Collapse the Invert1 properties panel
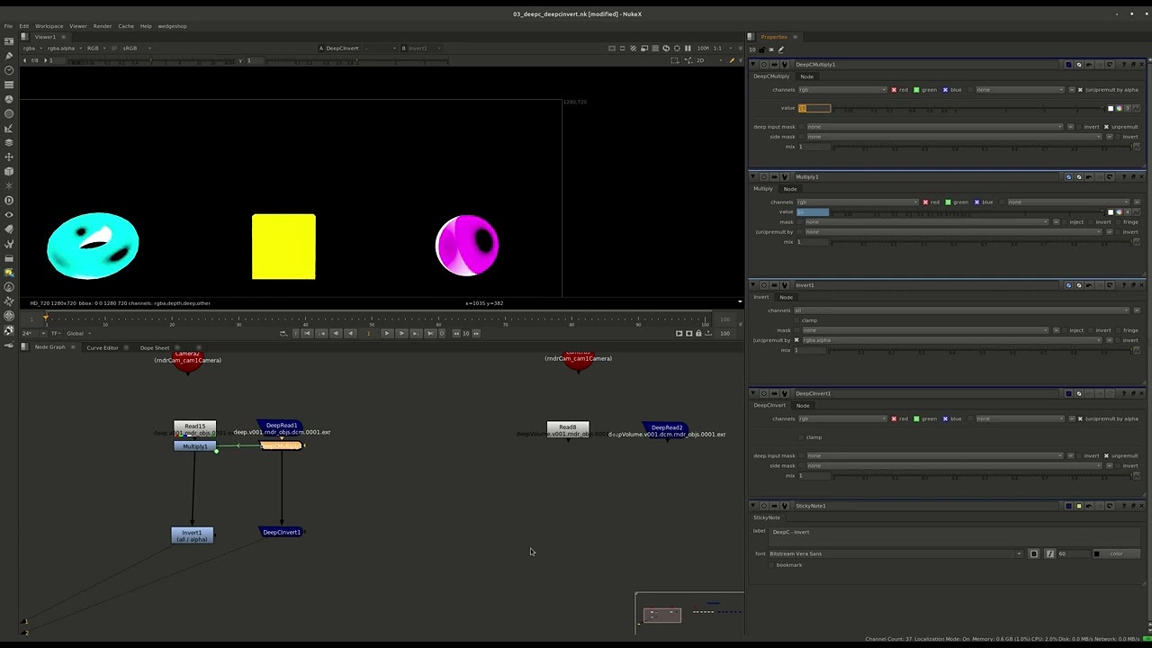The image size is (1152, 648). pyautogui.click(x=754, y=285)
